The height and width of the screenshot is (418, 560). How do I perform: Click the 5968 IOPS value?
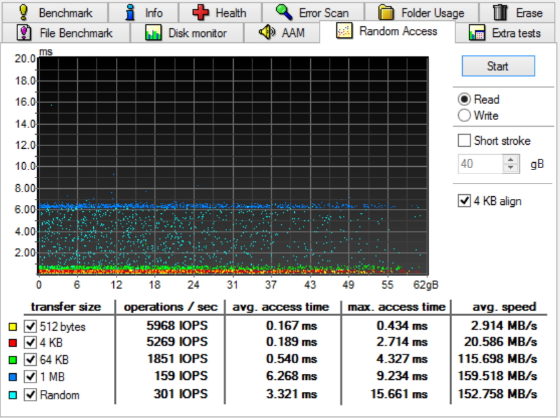point(177,326)
